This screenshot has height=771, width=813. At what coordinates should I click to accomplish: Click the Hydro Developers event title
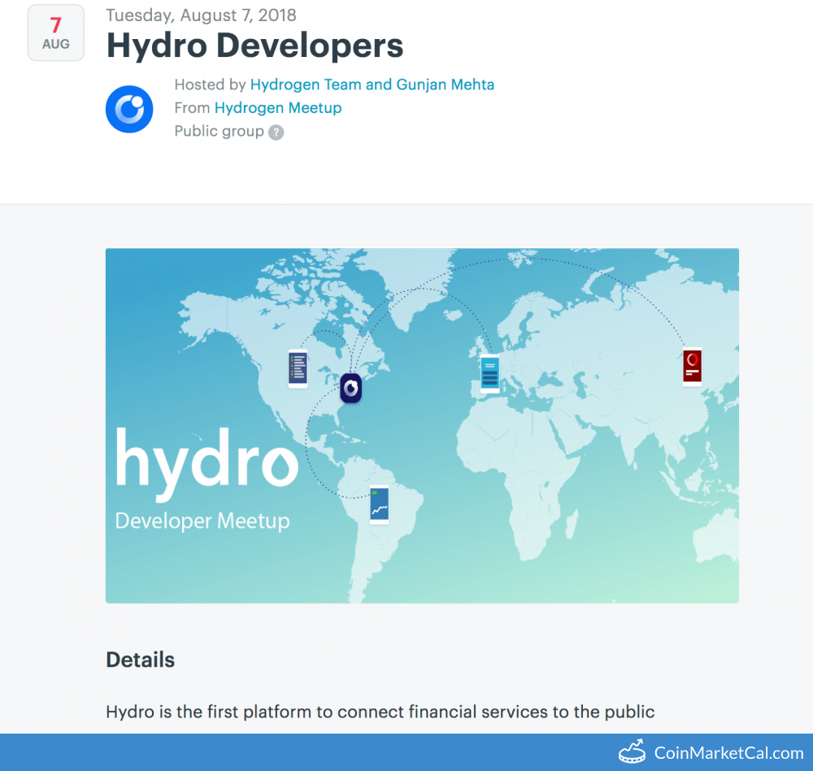click(254, 46)
